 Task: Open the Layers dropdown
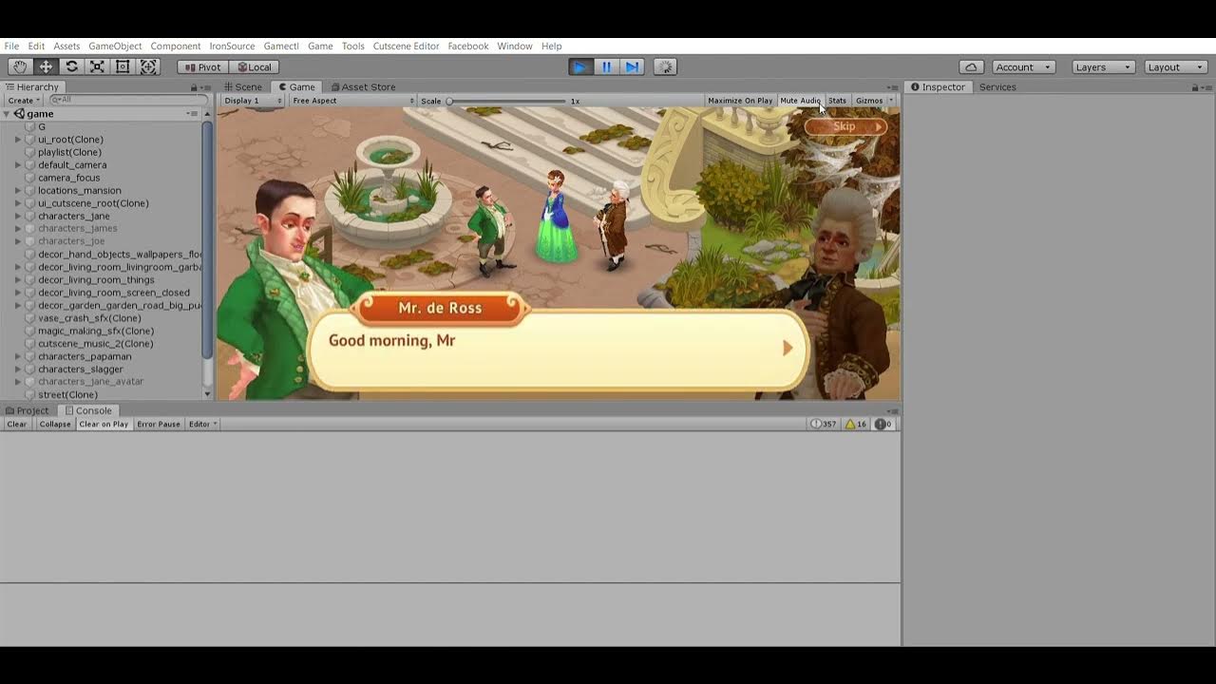[1103, 66]
